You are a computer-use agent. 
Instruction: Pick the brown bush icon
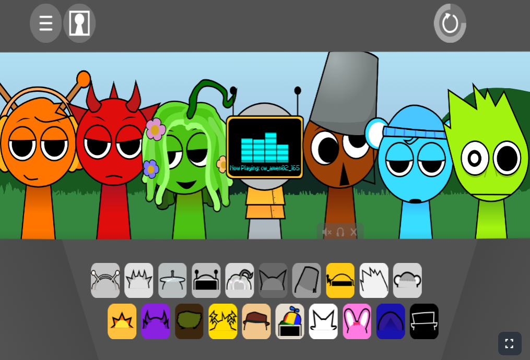pos(189,321)
